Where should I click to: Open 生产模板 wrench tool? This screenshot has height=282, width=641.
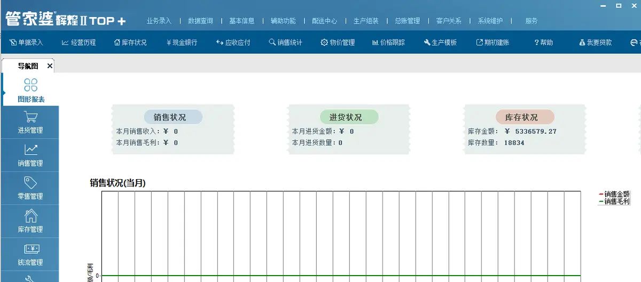click(440, 42)
